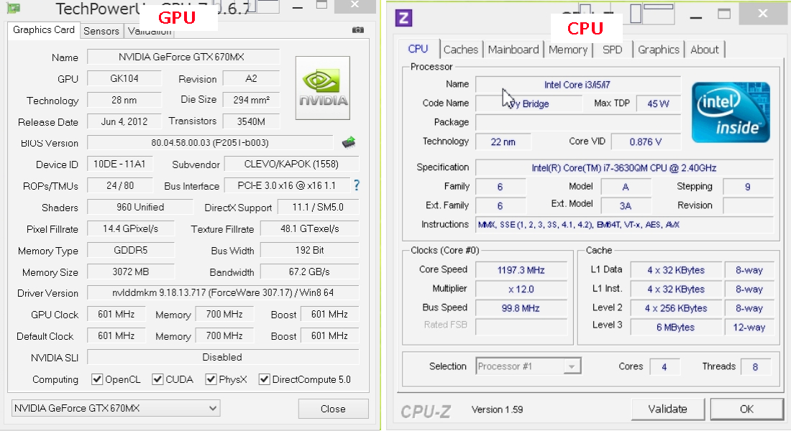The image size is (791, 431).
Task: Click the Transistors 3540M value
Action: point(251,121)
